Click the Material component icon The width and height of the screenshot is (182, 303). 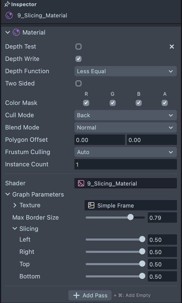tap(16, 33)
